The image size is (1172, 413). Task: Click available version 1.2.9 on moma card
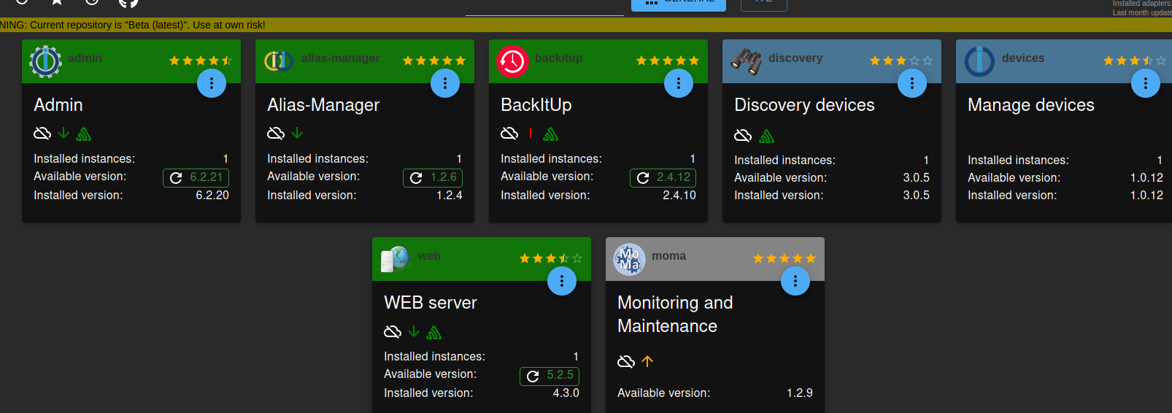(x=800, y=393)
